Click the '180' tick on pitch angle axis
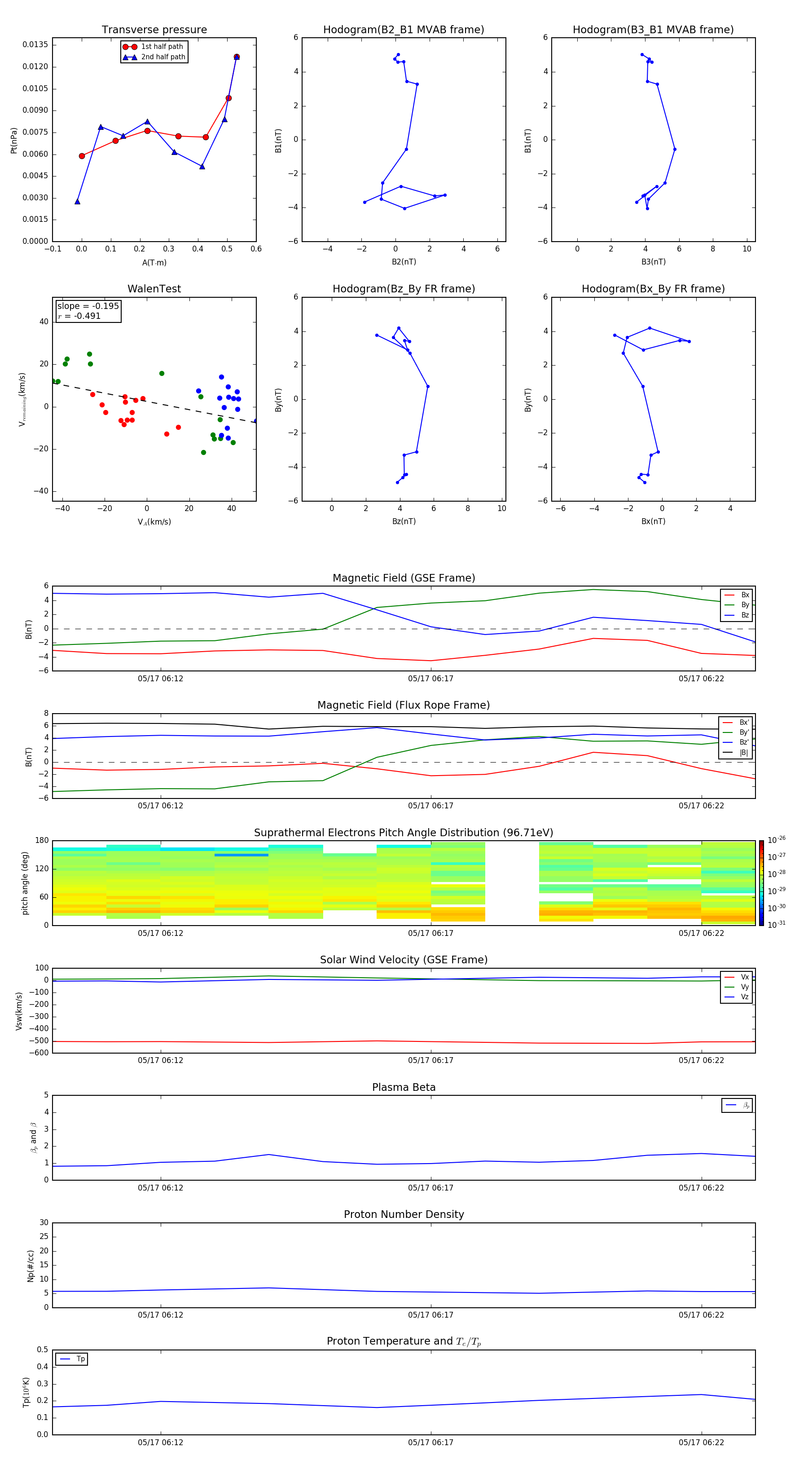Image resolution: width=808 pixels, height=1482 pixels. [42, 841]
